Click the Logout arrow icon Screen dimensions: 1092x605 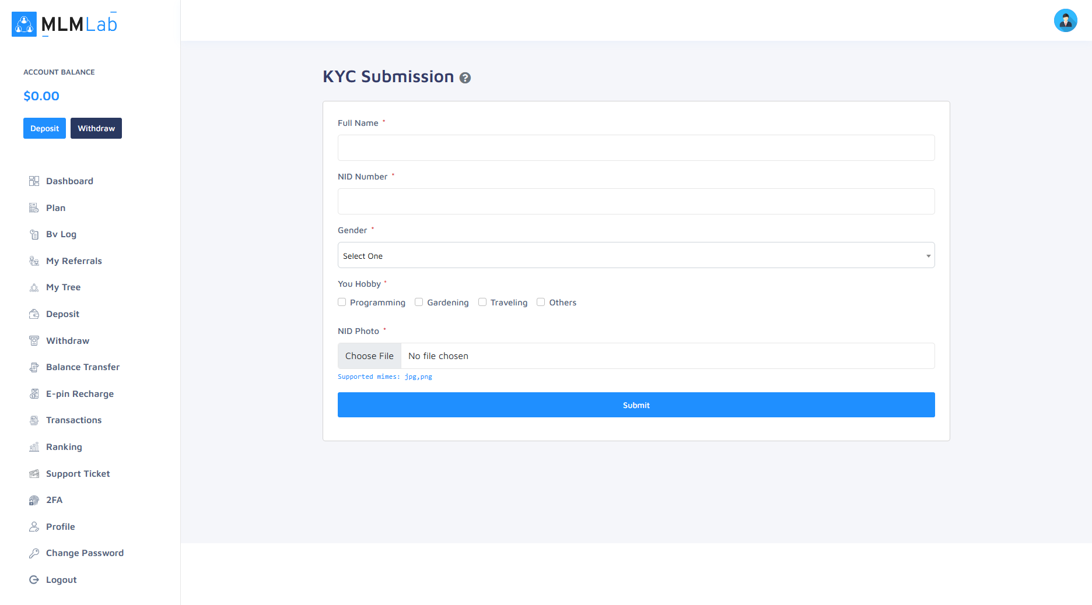[x=34, y=580]
